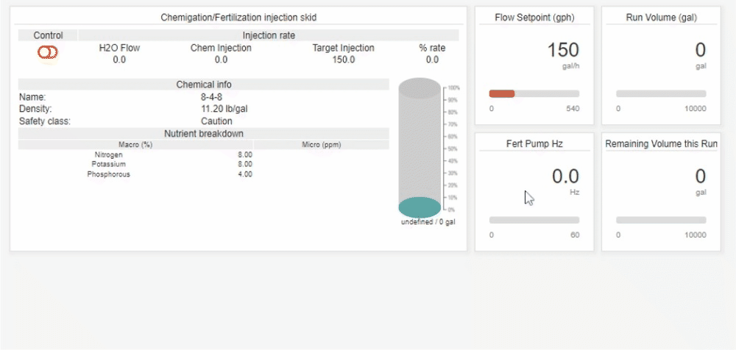Click the Fert Pump Hz gauge bar
Screen dimensions: 736x350
click(x=534, y=220)
